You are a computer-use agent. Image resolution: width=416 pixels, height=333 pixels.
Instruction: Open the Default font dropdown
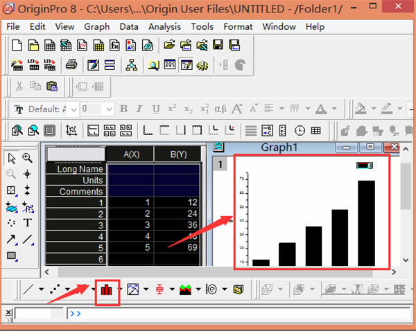74,109
